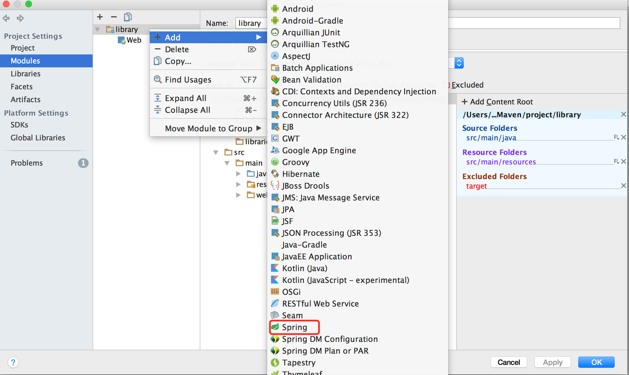
Task: Select the Web facet under library
Action: pyautogui.click(x=130, y=40)
